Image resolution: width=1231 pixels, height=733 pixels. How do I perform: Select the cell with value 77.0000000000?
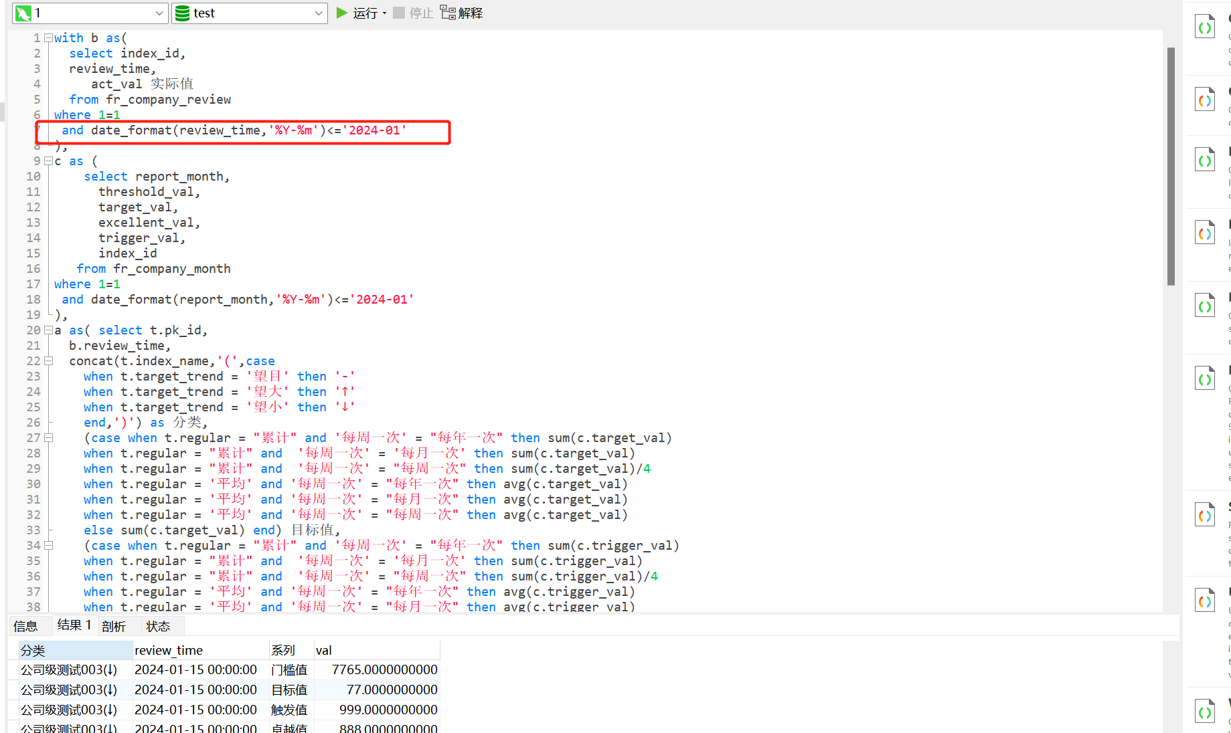(377, 690)
